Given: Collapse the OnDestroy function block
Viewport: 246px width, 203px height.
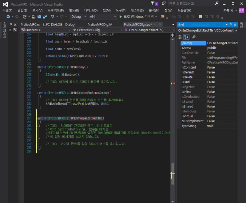Looking at the screenshot, I should (38, 67).
